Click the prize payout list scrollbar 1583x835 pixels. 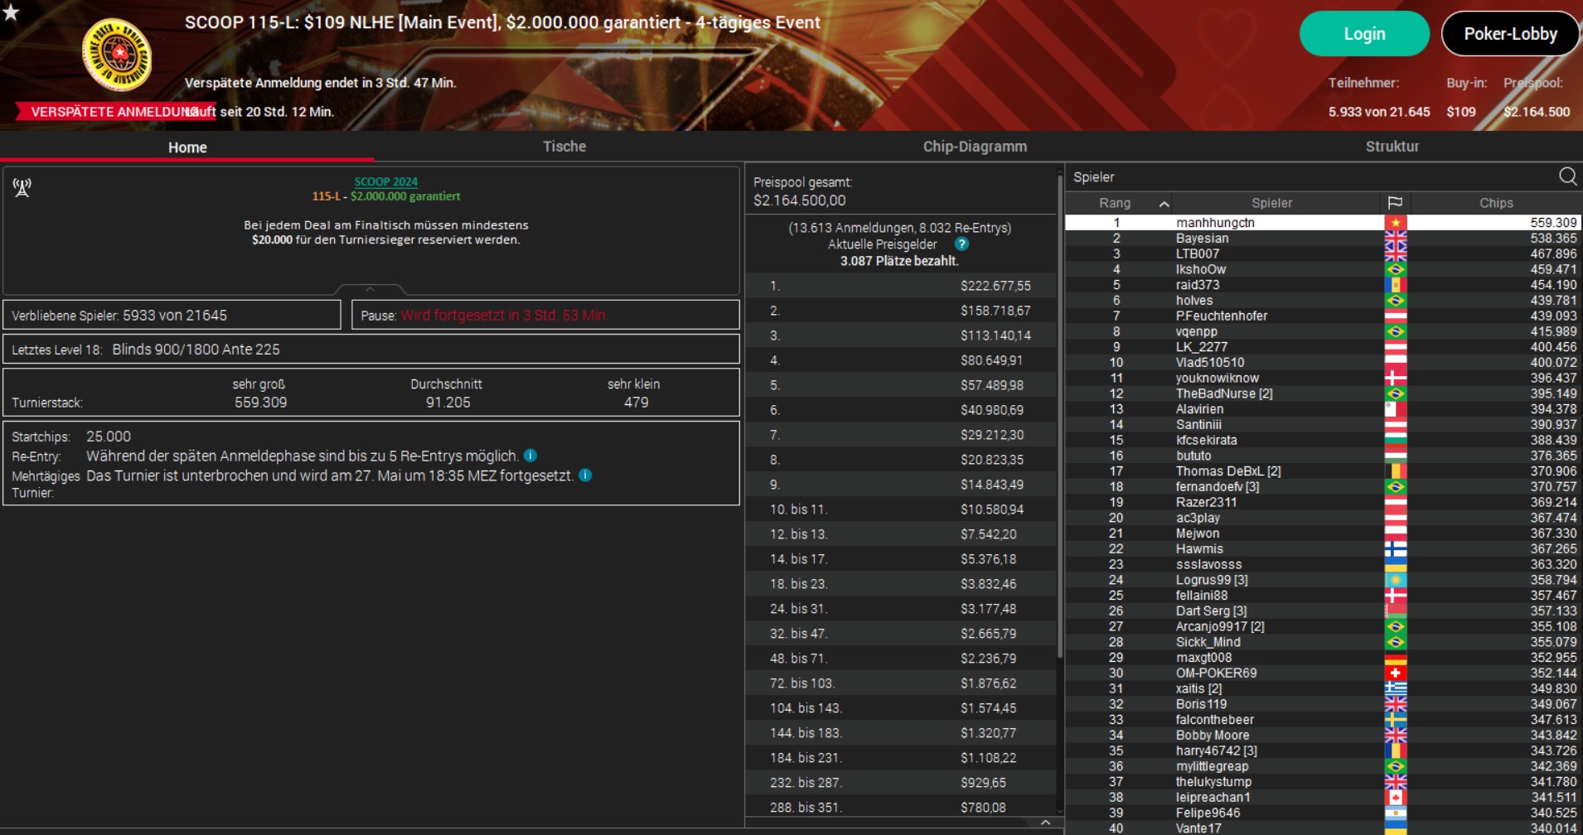(1059, 414)
